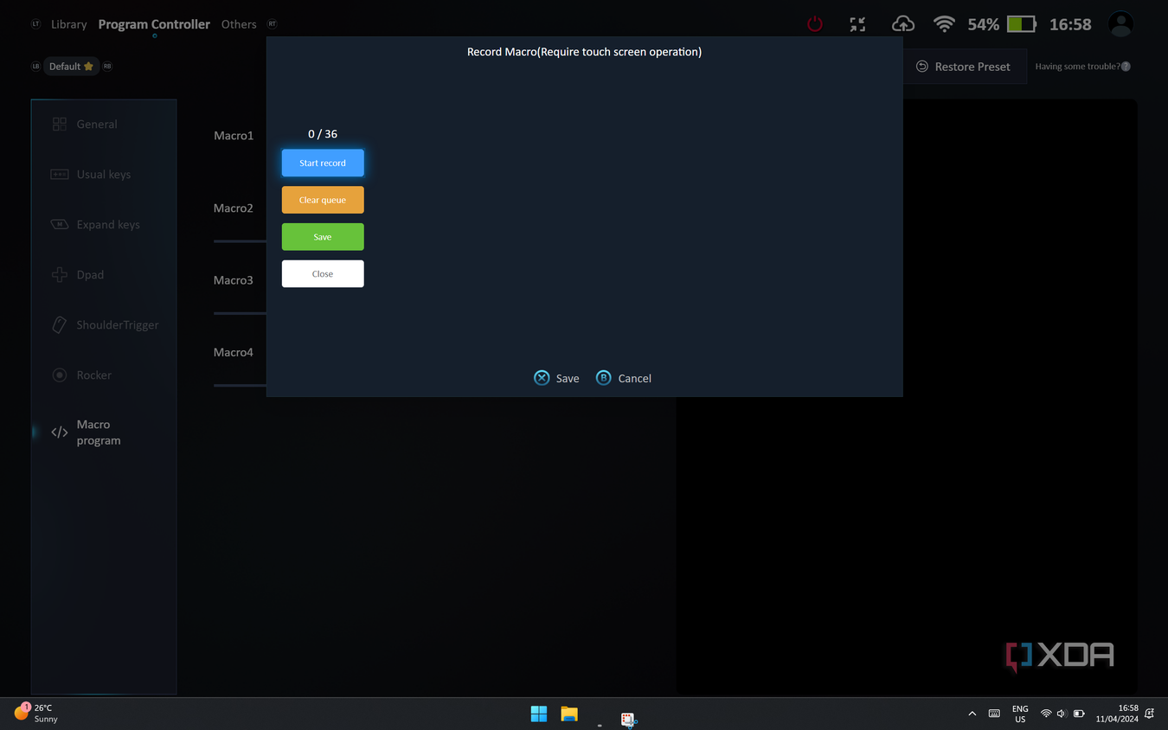Click the Start record button
Screen dimensions: 1168x730
click(x=323, y=163)
